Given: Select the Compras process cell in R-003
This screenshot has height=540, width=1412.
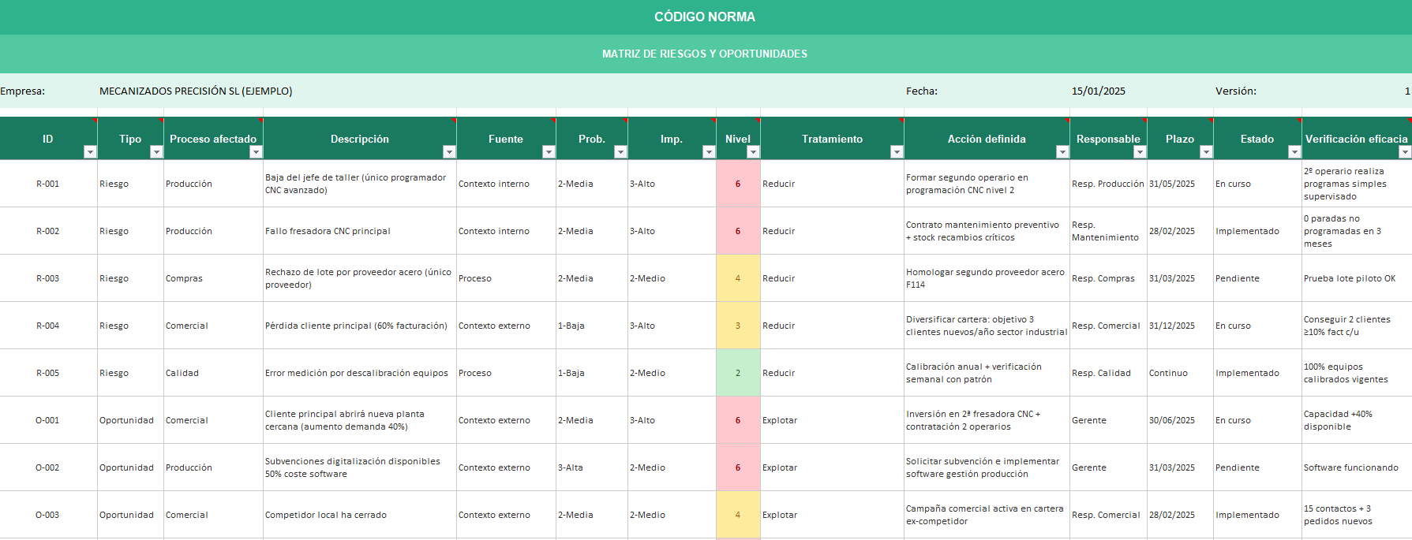Looking at the screenshot, I should tap(213, 278).
